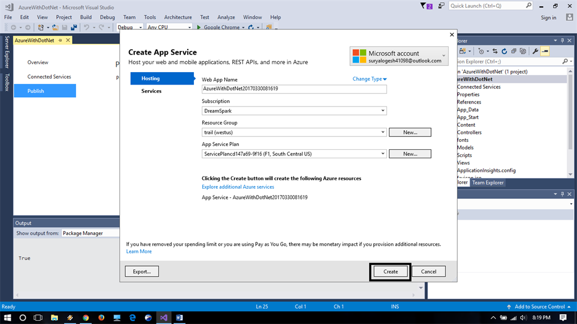This screenshot has height=324, width=577.
Task: Click the New Project toolbar icon
Action: tap(41, 27)
